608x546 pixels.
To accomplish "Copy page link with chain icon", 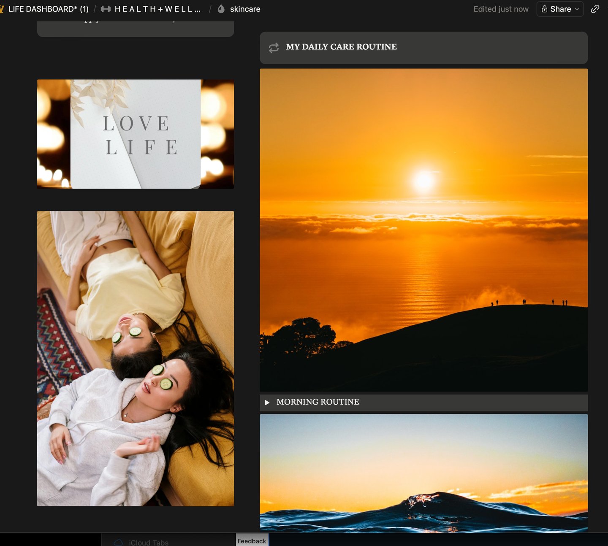I will [595, 9].
